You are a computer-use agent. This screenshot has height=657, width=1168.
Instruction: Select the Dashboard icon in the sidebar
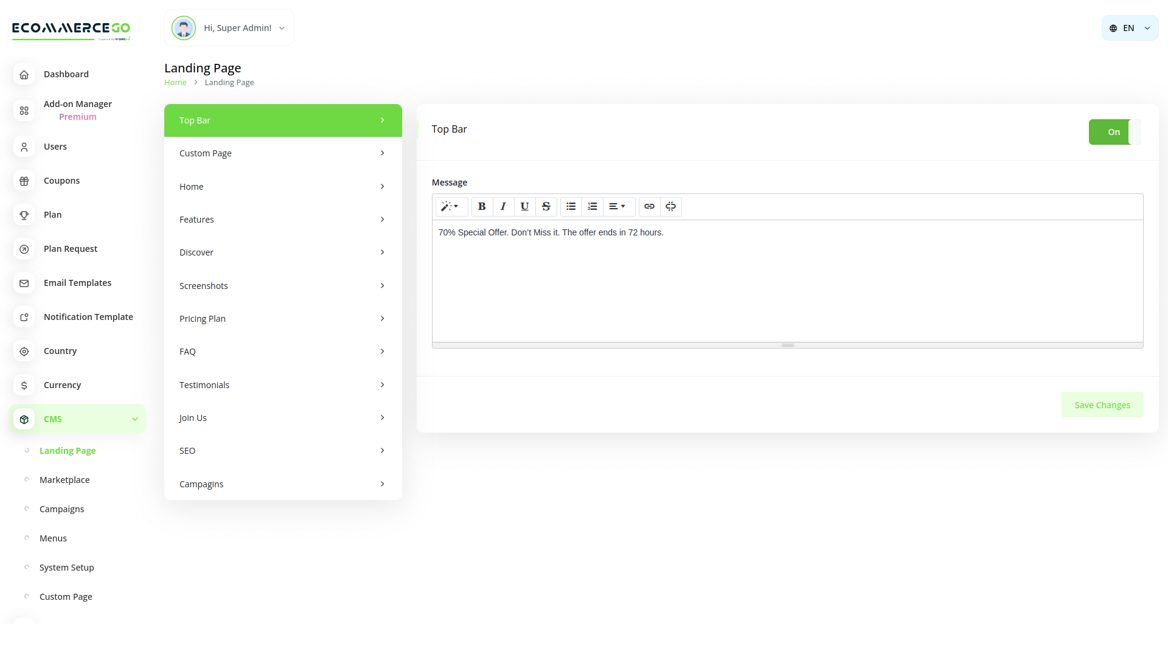pyautogui.click(x=24, y=74)
